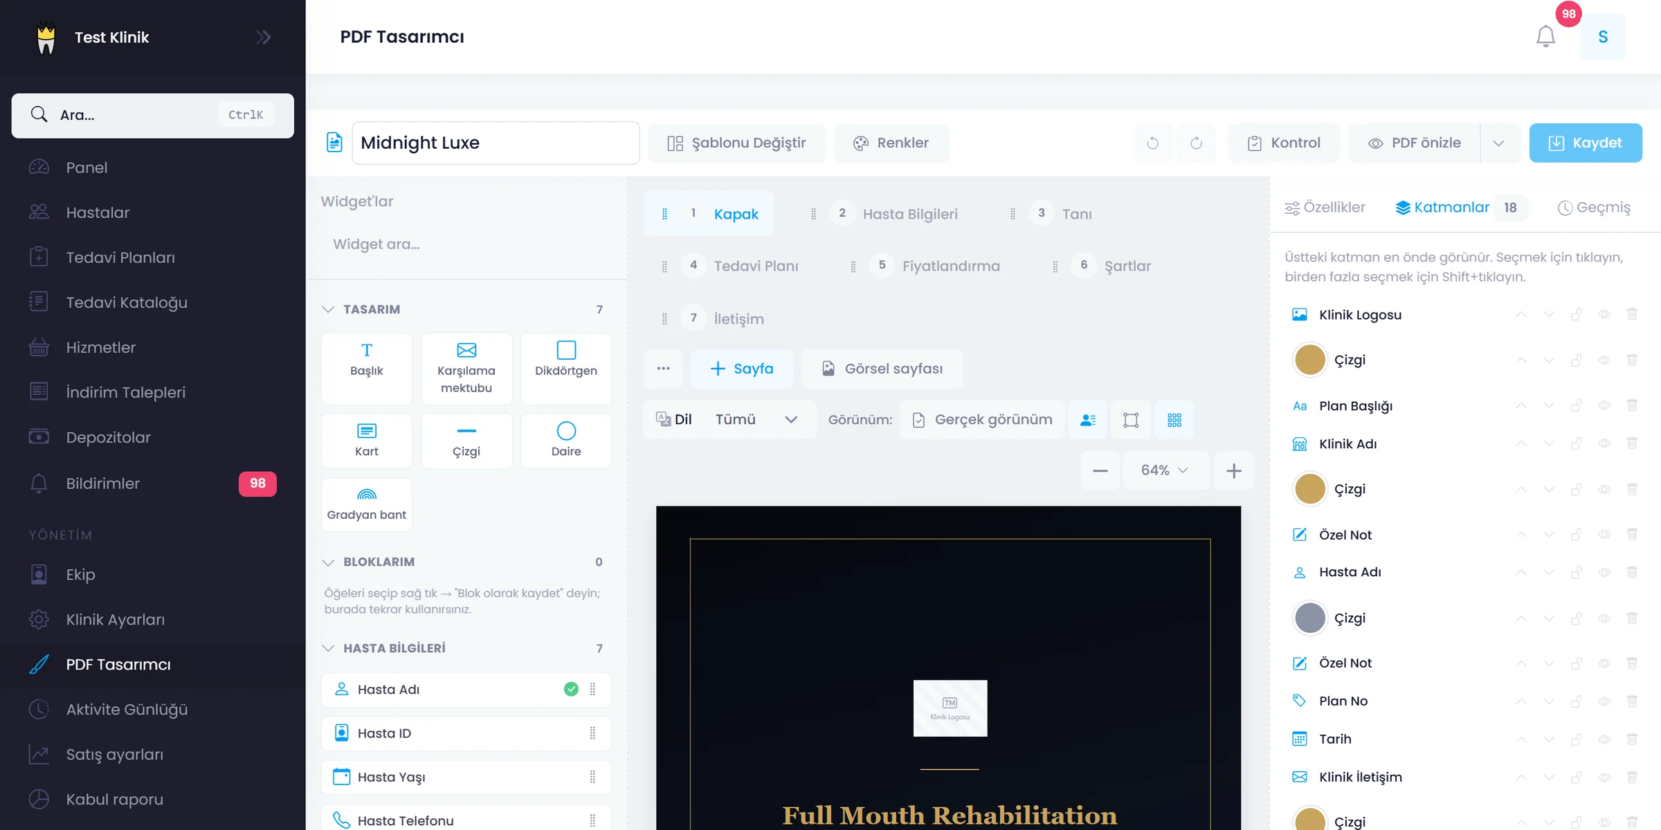Switch to the Geçmiş tab
Screen dimensions: 1661x830
coord(1595,207)
